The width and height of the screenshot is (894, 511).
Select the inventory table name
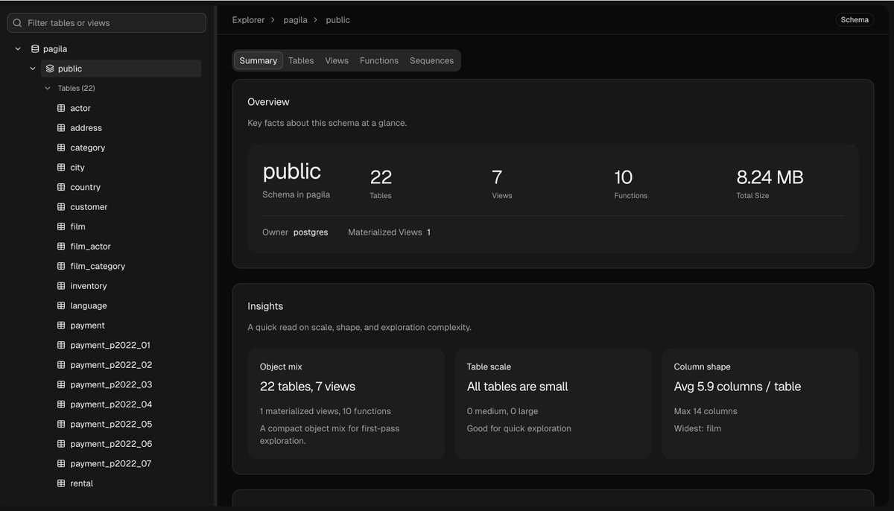(89, 286)
